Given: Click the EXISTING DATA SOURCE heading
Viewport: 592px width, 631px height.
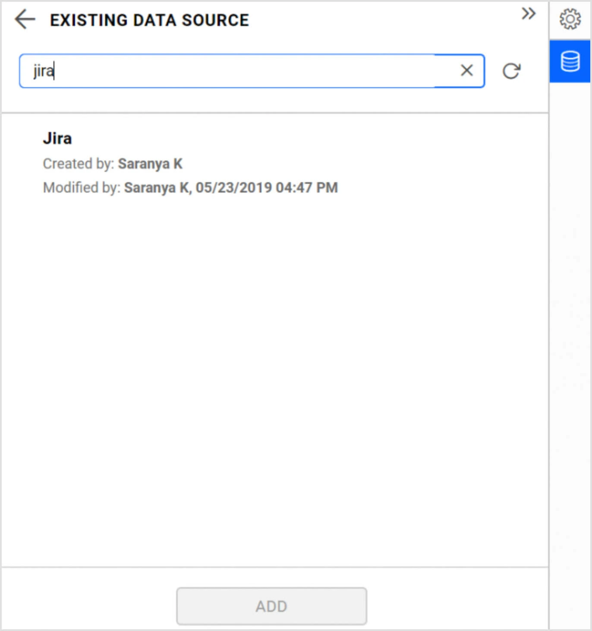Looking at the screenshot, I should pyautogui.click(x=149, y=20).
